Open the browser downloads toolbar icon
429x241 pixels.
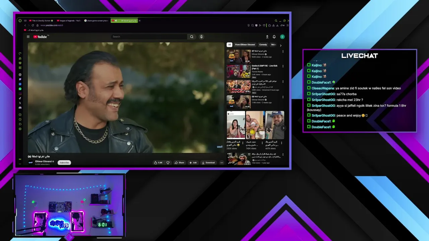point(277,25)
